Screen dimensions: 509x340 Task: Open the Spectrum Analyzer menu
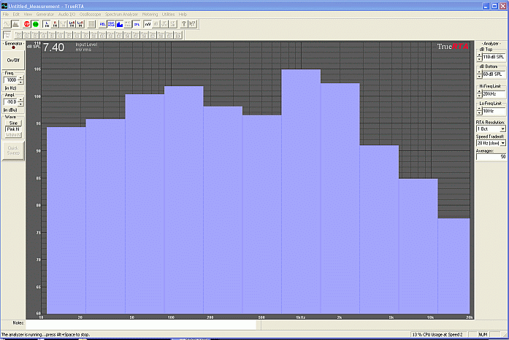[121, 14]
